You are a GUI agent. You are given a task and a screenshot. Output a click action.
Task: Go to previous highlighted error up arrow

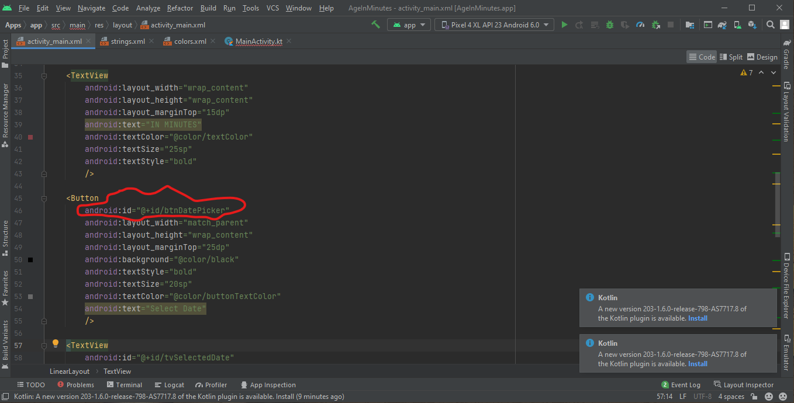coord(761,72)
